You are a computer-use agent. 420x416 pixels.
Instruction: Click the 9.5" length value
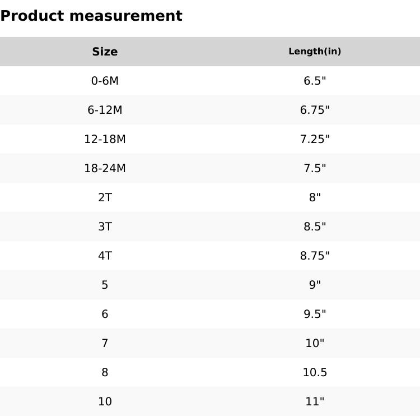tap(315, 314)
